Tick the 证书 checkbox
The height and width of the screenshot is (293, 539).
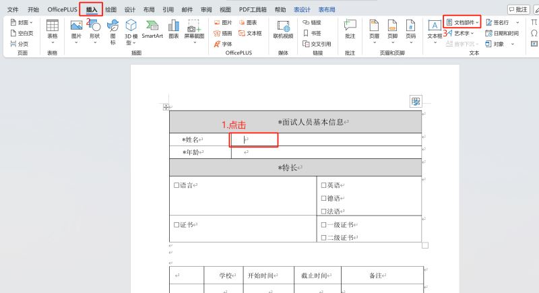pos(177,225)
